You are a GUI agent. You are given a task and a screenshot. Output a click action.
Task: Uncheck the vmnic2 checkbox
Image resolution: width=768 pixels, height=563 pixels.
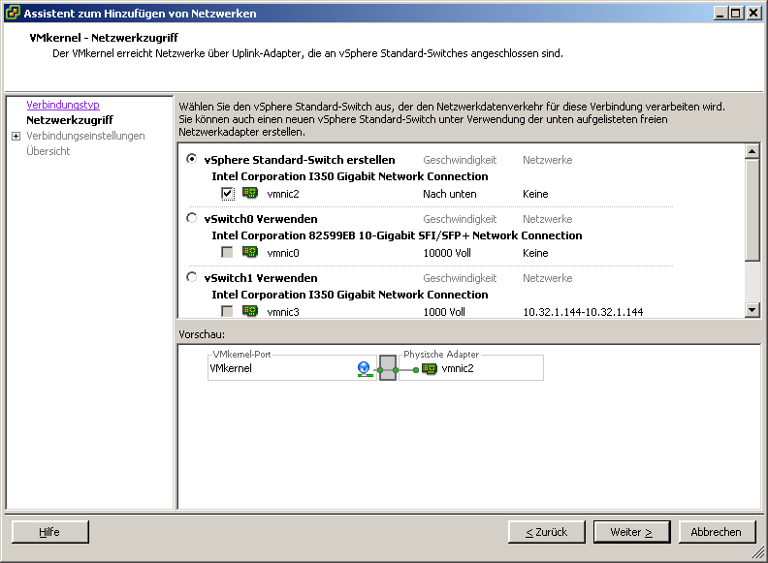(x=227, y=194)
